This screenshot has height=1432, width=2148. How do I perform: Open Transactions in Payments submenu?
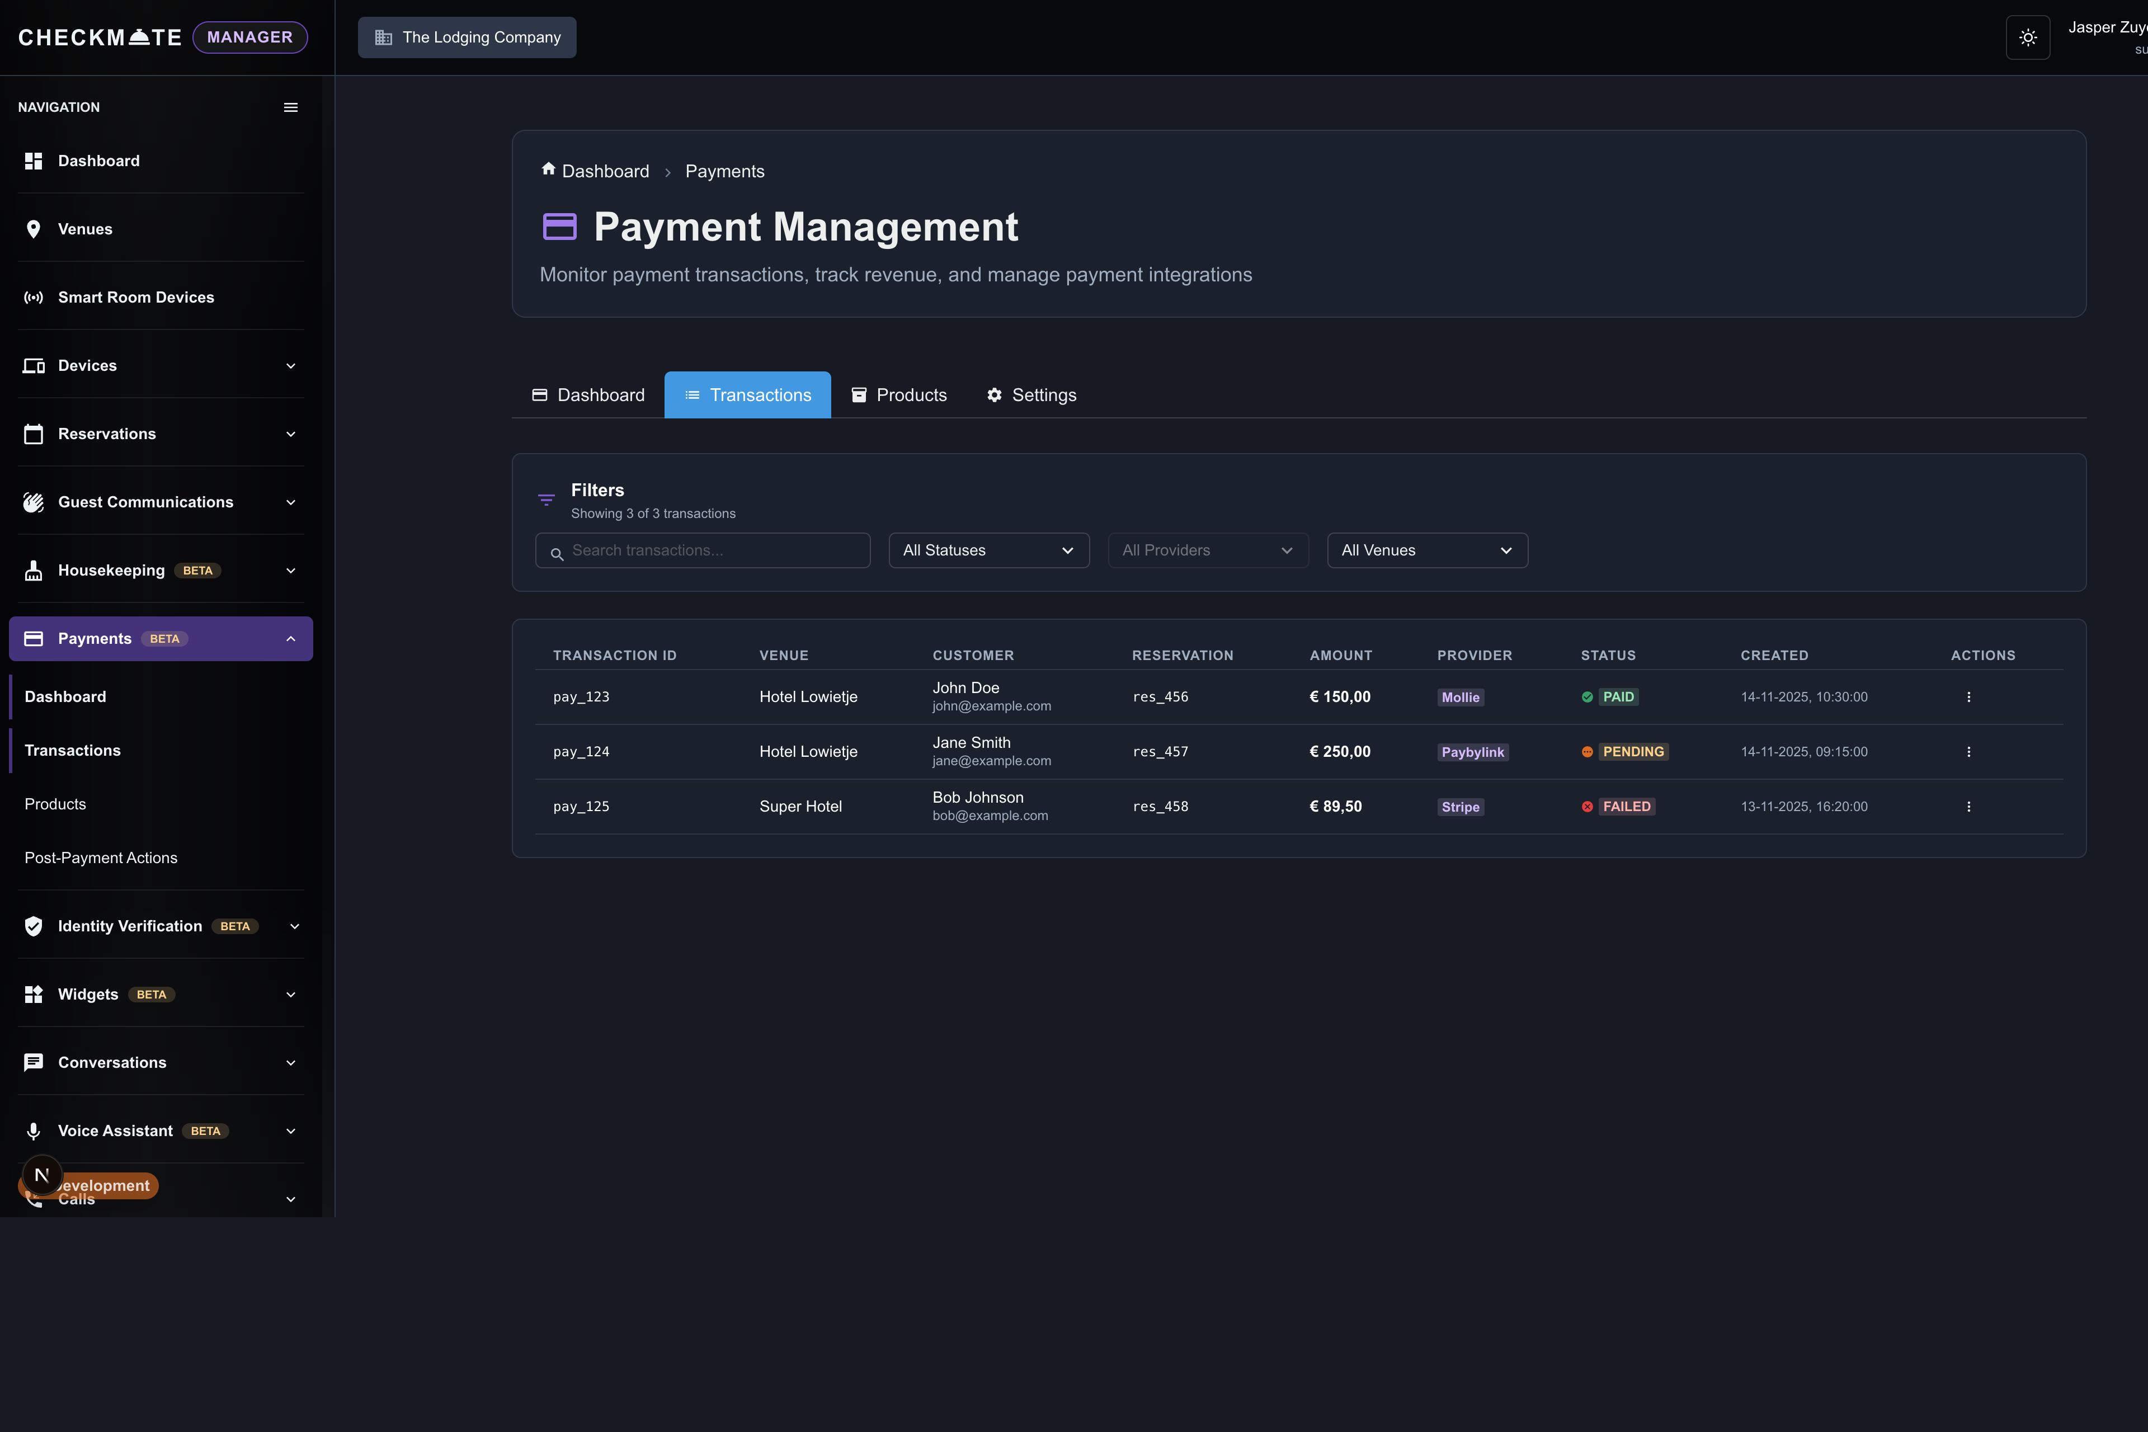tap(72, 751)
